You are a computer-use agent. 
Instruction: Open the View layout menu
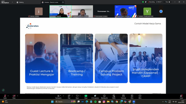[x=168, y=2]
